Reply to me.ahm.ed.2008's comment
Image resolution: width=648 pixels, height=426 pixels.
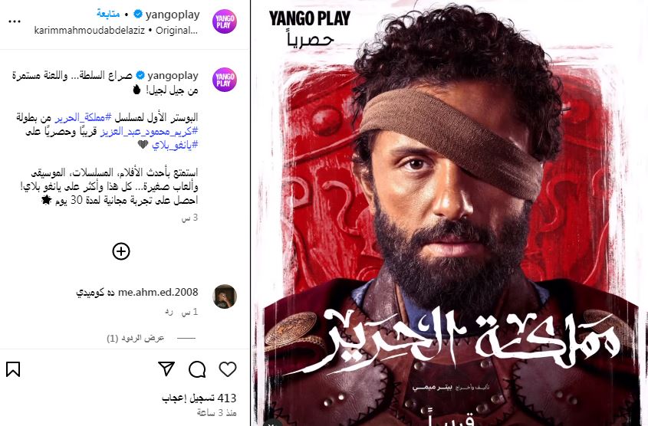[169, 313]
